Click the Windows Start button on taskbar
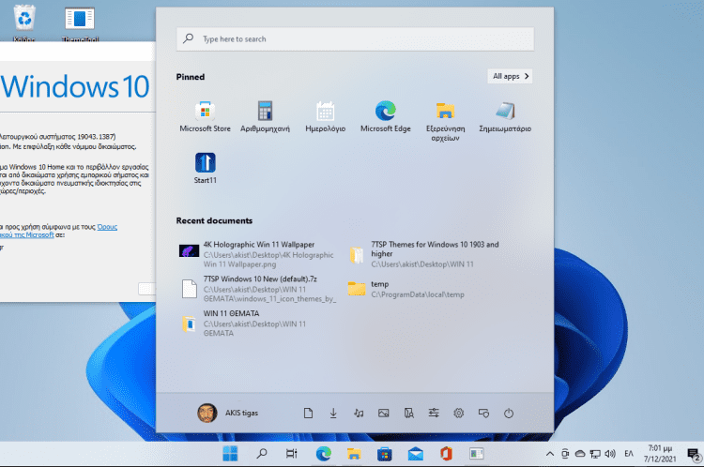This screenshot has height=467, width=704. tap(230, 454)
